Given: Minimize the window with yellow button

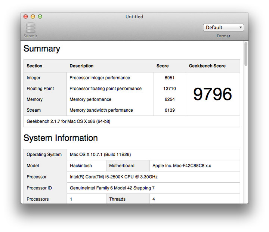Looking at the screenshot, I should [33, 17].
